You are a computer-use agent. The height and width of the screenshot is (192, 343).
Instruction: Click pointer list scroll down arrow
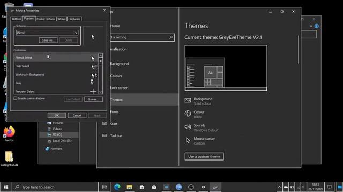100,92
